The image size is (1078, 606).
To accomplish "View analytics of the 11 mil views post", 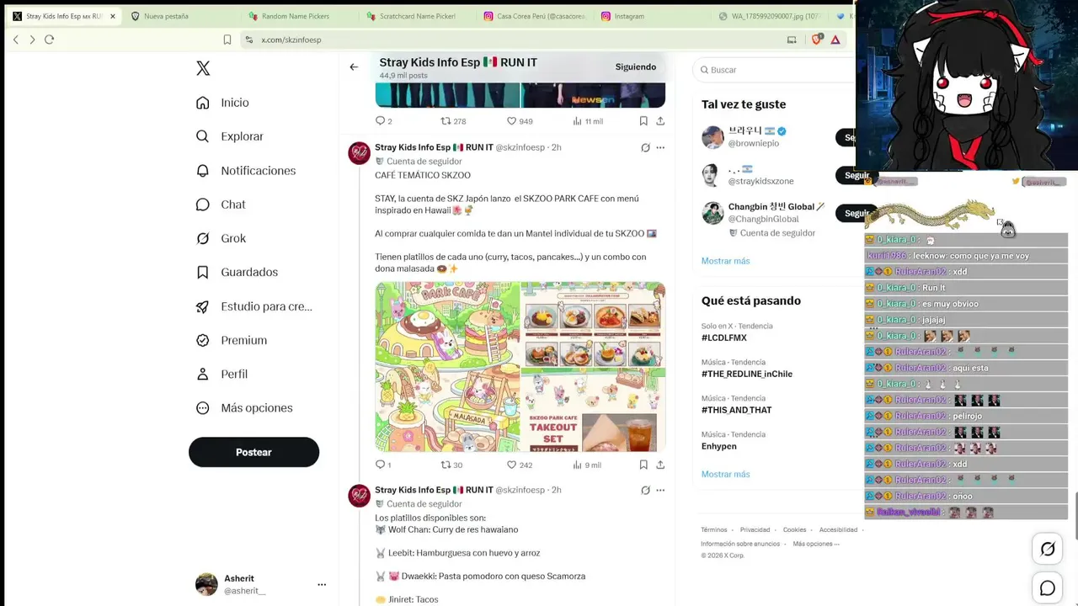I will click(x=588, y=121).
